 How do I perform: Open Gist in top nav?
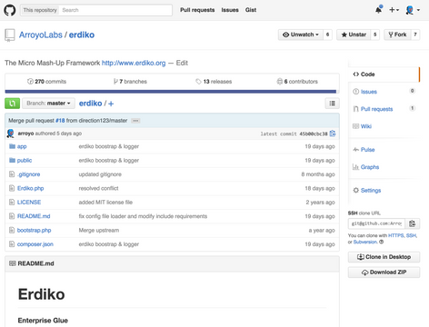pyautogui.click(x=251, y=10)
